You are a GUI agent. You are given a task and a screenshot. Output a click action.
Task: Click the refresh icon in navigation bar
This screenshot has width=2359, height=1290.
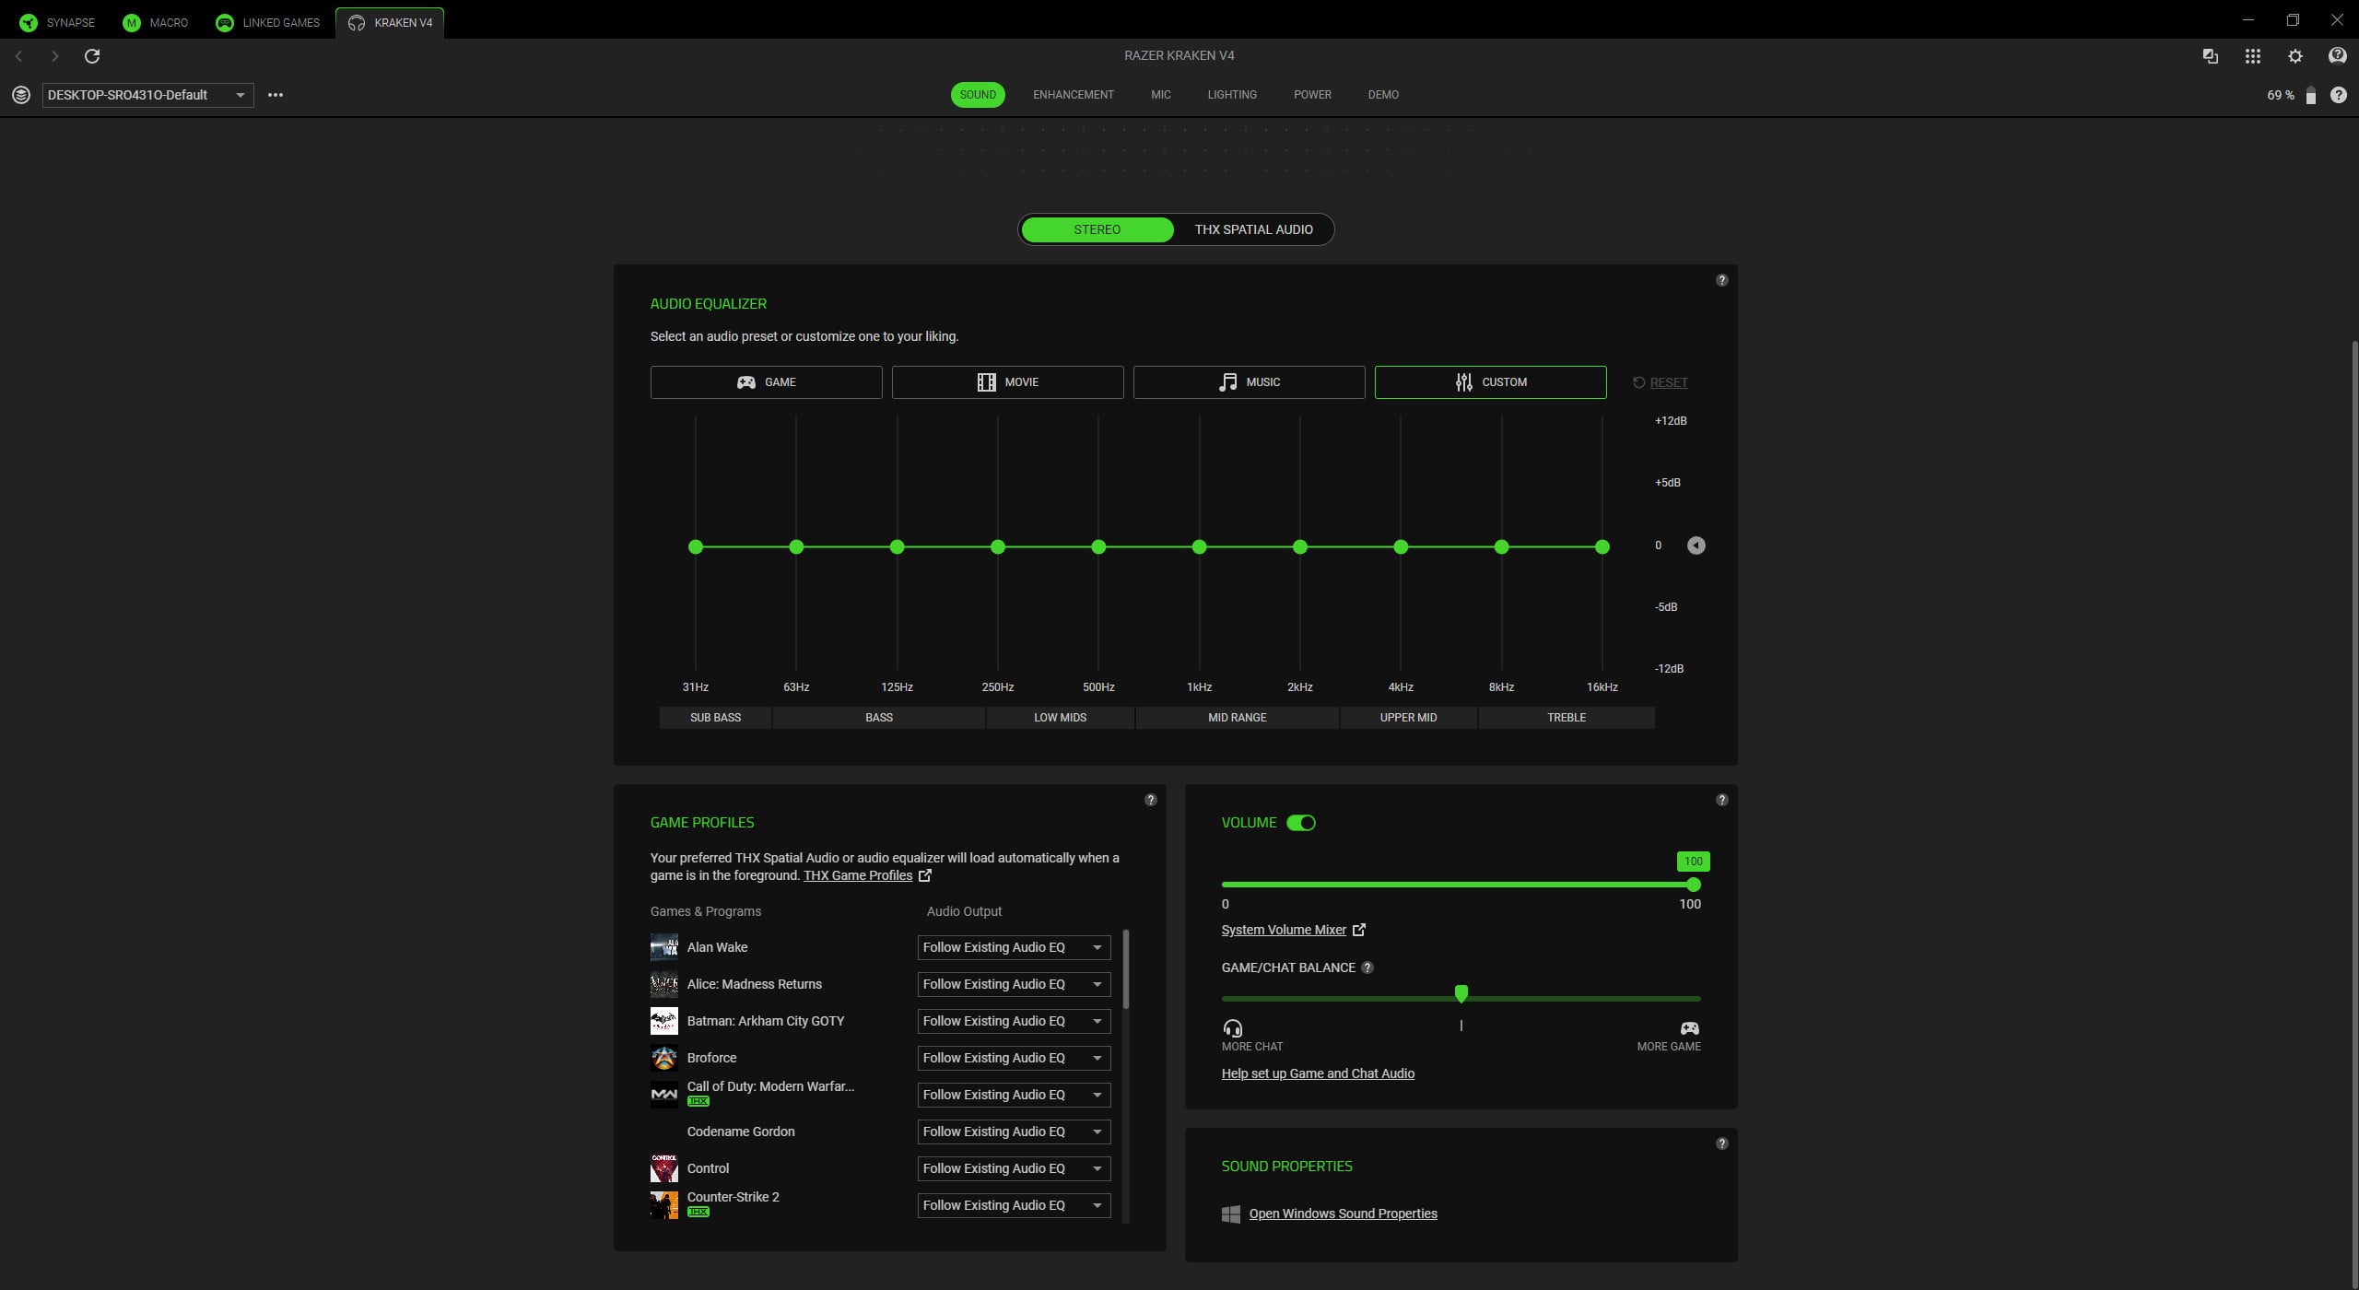click(x=92, y=56)
